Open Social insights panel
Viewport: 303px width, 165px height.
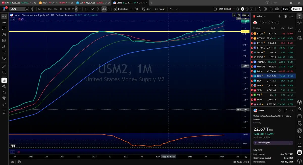pos(273,143)
